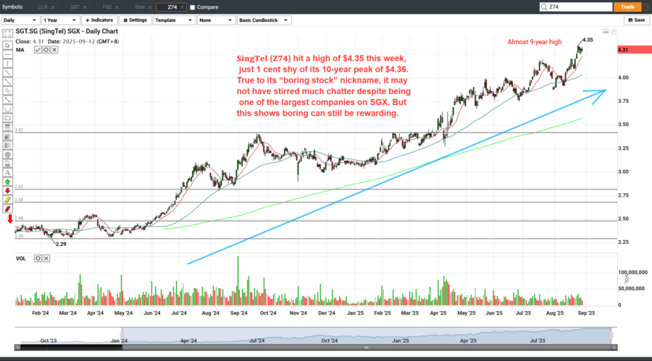This screenshot has height=361, width=652.
Task: Switch to the CLR symbol tab
Action: [x=42, y=7]
